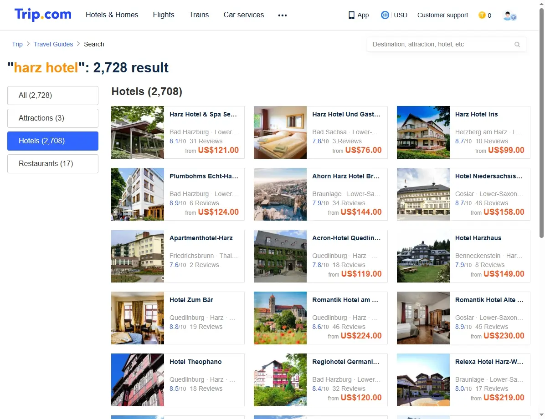Image resolution: width=545 pixels, height=419 pixels.
Task: Open Acron-Hotel Quedlin... photo
Action: click(x=280, y=256)
